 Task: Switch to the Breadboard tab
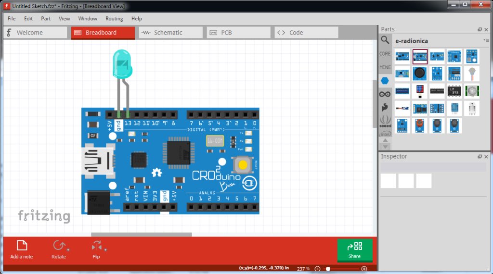(x=103, y=33)
